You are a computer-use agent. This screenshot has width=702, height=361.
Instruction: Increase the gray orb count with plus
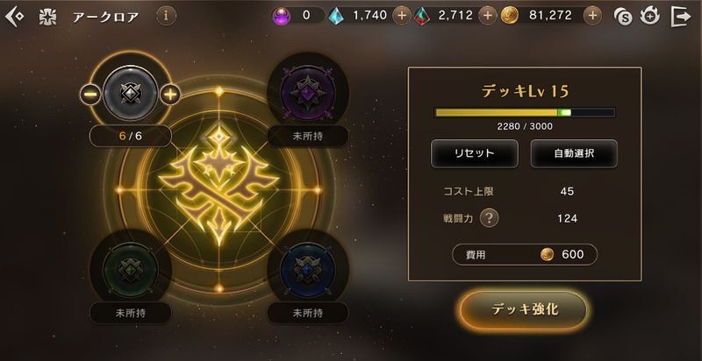170,95
